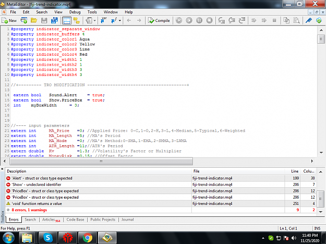This screenshot has width=326, height=244.
Task: Open the File menu
Action: click(13, 12)
